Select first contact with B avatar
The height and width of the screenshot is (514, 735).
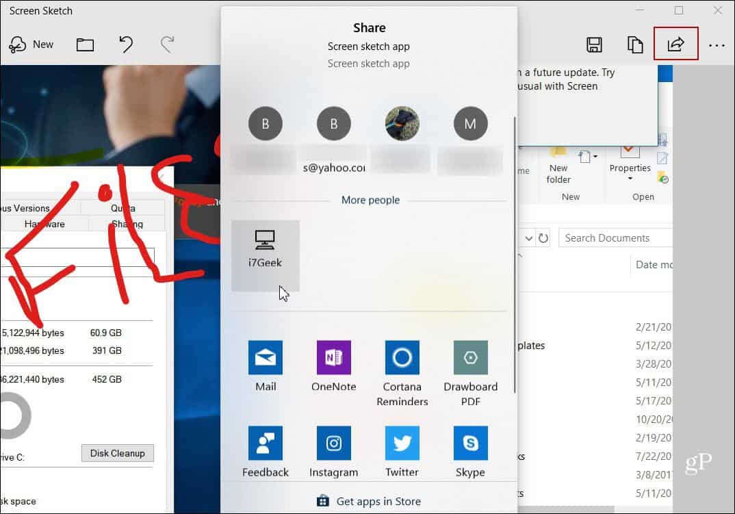click(x=266, y=124)
